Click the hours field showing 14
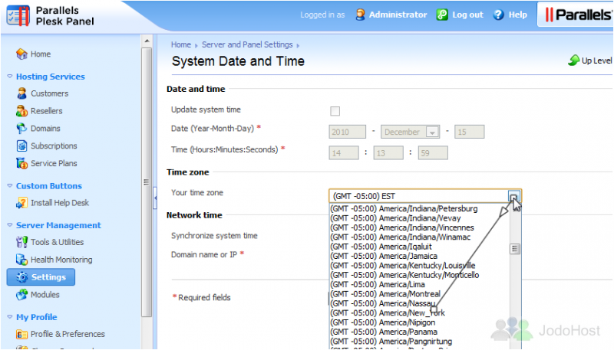The width and height of the screenshot is (614, 350). pos(344,153)
